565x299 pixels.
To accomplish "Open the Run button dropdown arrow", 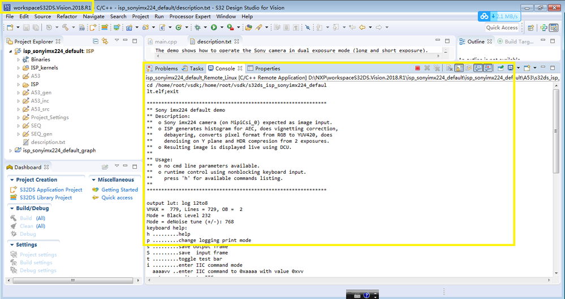I will click(222, 27).
